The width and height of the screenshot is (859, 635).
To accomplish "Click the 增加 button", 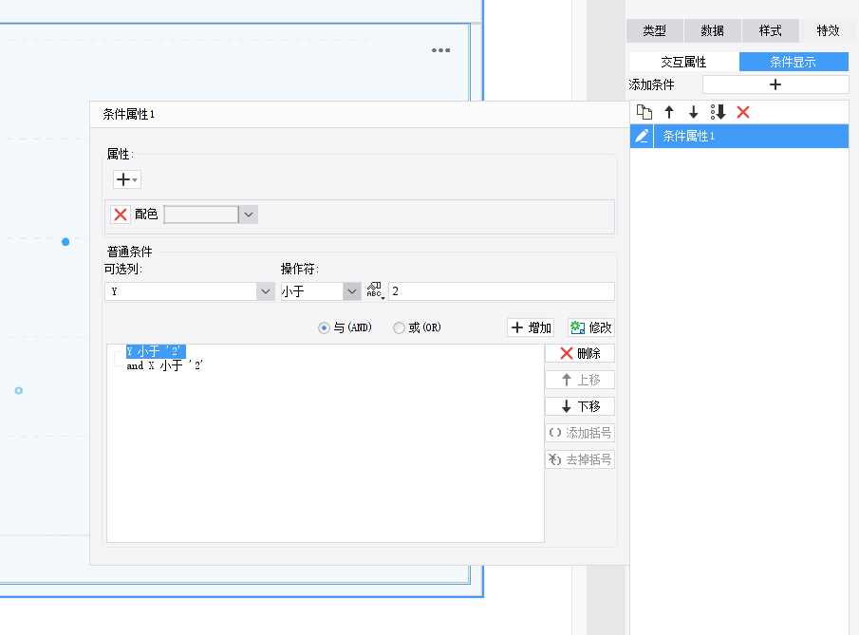I will tap(531, 327).
